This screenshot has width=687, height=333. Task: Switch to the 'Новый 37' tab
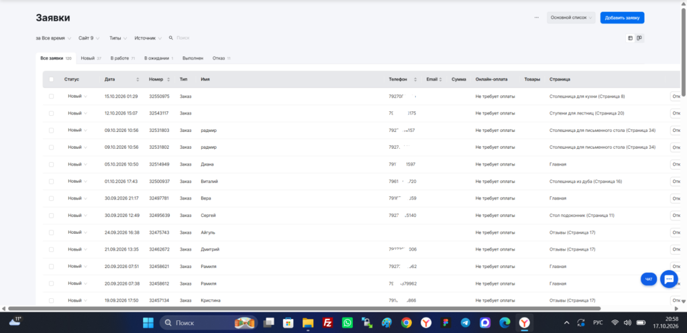coord(91,58)
